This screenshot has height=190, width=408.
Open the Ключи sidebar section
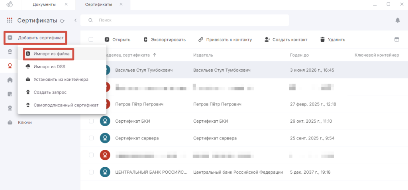25,122
